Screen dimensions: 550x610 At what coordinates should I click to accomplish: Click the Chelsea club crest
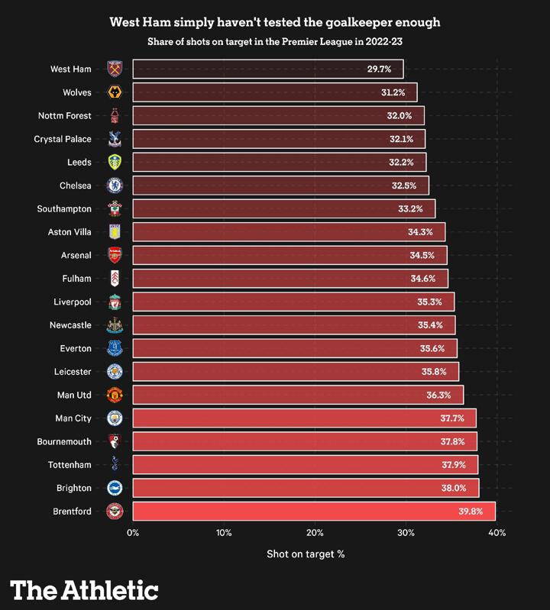coord(115,186)
